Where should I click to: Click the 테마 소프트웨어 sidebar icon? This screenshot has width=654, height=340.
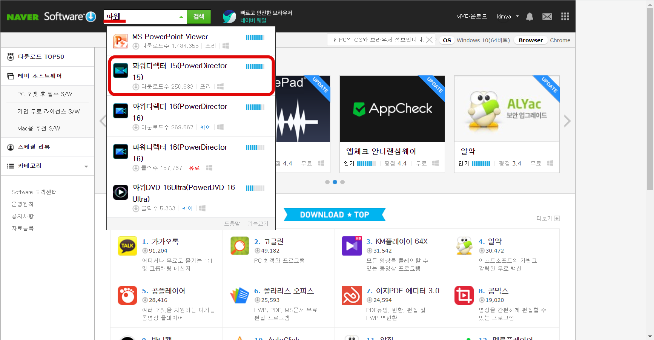[11, 76]
